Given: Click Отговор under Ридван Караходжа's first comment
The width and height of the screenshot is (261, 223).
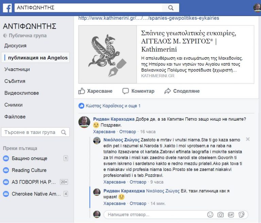Looking at the screenshot, I should [x=128, y=132].
